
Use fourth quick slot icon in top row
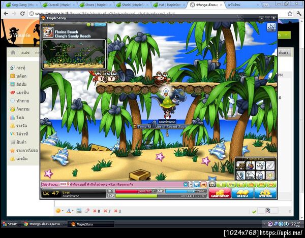pyautogui.click(x=270, y=165)
